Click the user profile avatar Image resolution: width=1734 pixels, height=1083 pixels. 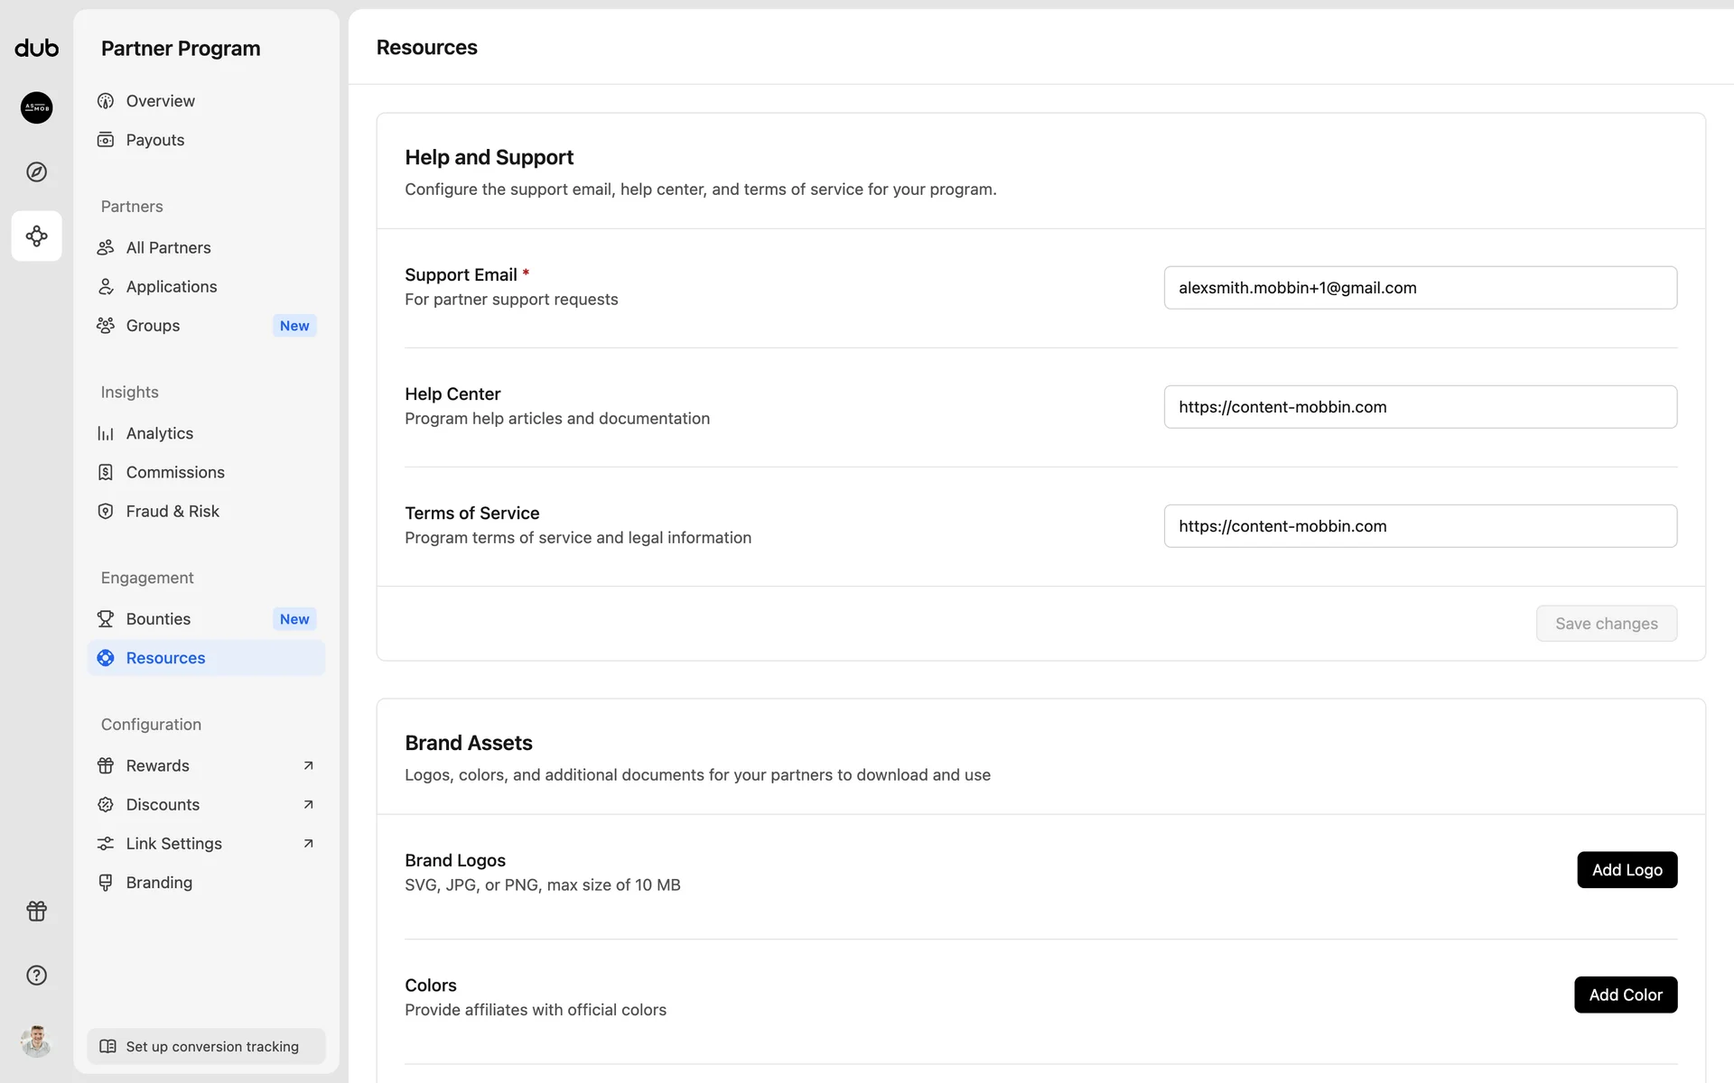click(x=36, y=1041)
